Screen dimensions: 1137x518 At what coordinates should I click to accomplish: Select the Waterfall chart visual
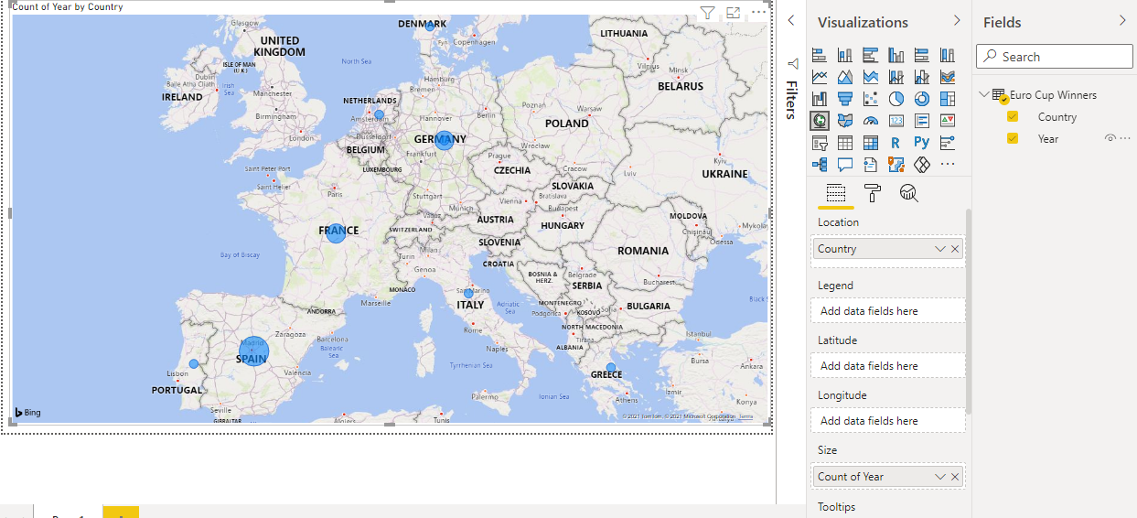point(820,99)
